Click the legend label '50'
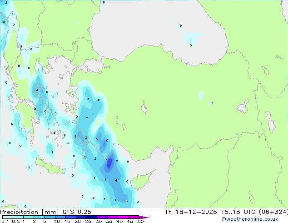The height and width of the screenshot is (223, 288). 140,221
